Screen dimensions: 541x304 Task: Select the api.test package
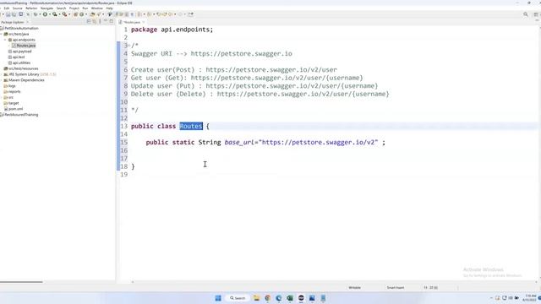point(19,57)
